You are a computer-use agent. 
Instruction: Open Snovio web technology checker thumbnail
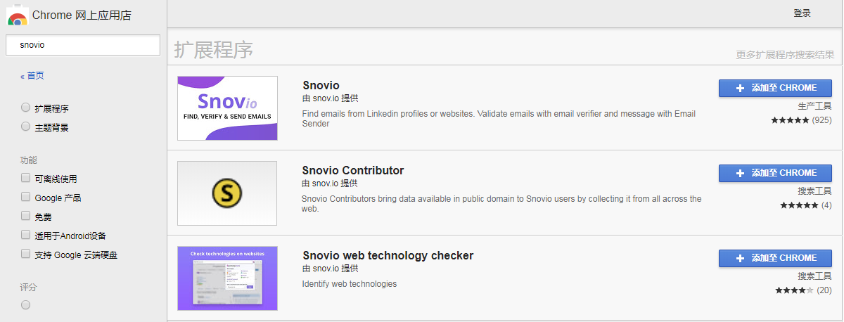[227, 278]
